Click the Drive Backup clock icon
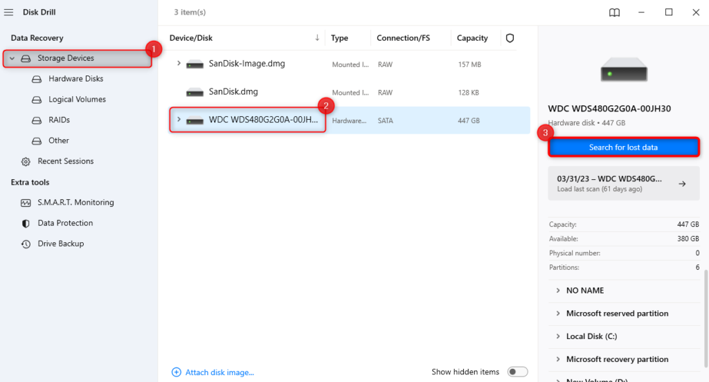This screenshot has height=382, width=709. coord(26,244)
